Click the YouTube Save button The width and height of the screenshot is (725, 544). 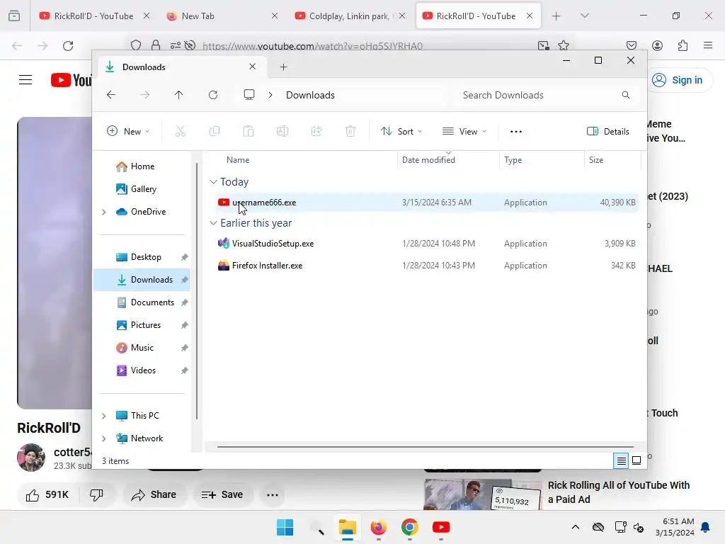(222, 495)
